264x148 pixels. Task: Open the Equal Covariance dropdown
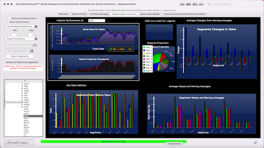pos(21,39)
